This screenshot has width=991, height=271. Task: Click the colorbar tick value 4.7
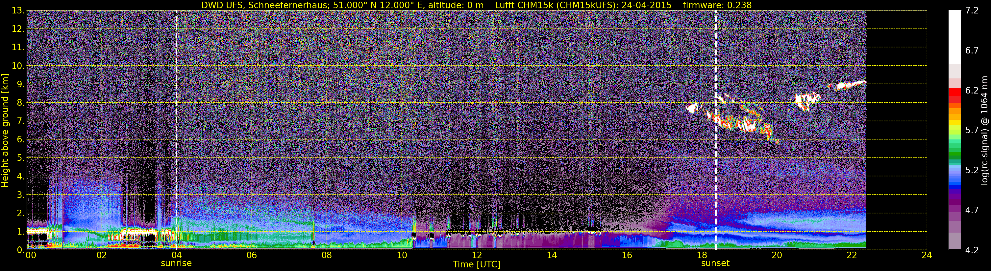point(972,210)
